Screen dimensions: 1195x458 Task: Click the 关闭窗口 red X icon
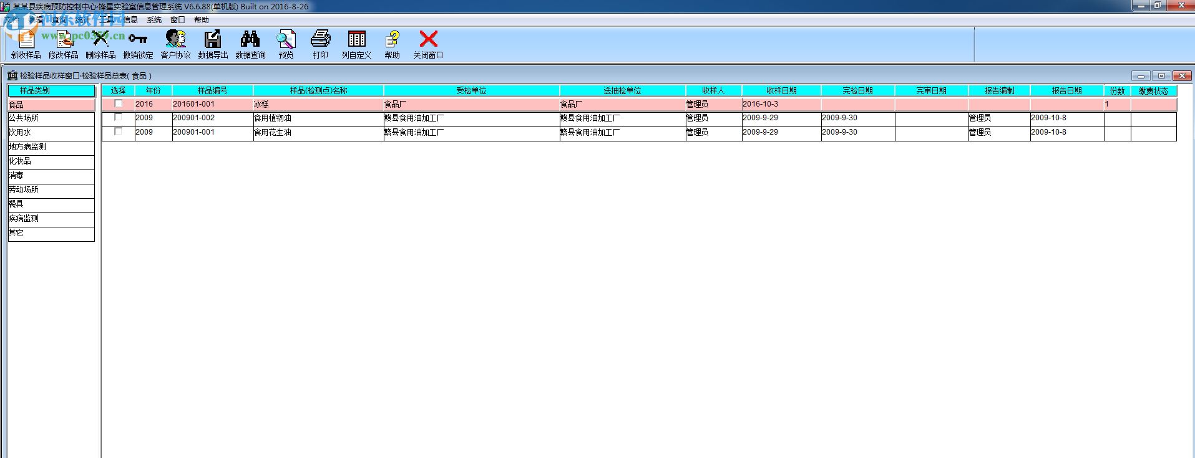pos(428,40)
